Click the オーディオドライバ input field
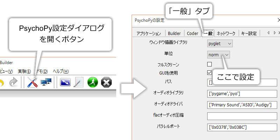 [x=242, y=105]
